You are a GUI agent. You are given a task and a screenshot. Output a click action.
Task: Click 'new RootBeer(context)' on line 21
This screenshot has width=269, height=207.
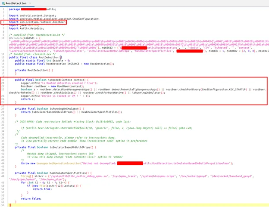coord(67,87)
